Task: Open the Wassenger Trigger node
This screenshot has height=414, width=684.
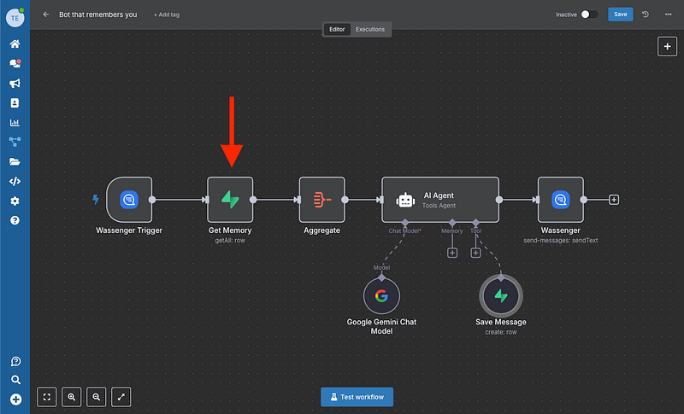Action: pyautogui.click(x=129, y=200)
